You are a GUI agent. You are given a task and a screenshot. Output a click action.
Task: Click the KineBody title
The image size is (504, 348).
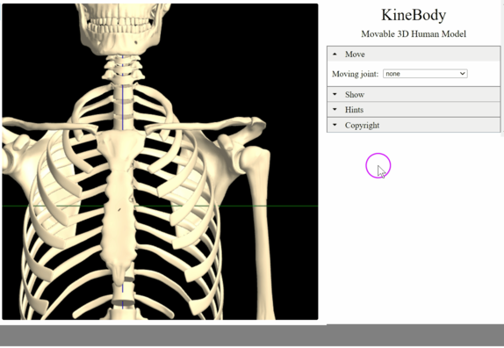(x=414, y=15)
